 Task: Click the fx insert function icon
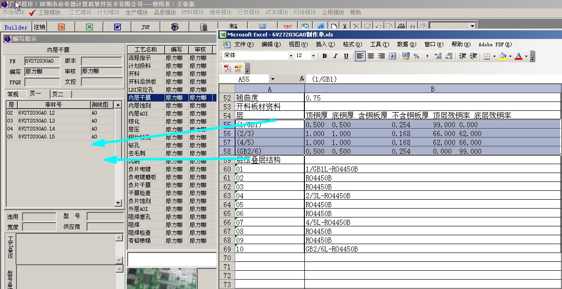coord(302,79)
